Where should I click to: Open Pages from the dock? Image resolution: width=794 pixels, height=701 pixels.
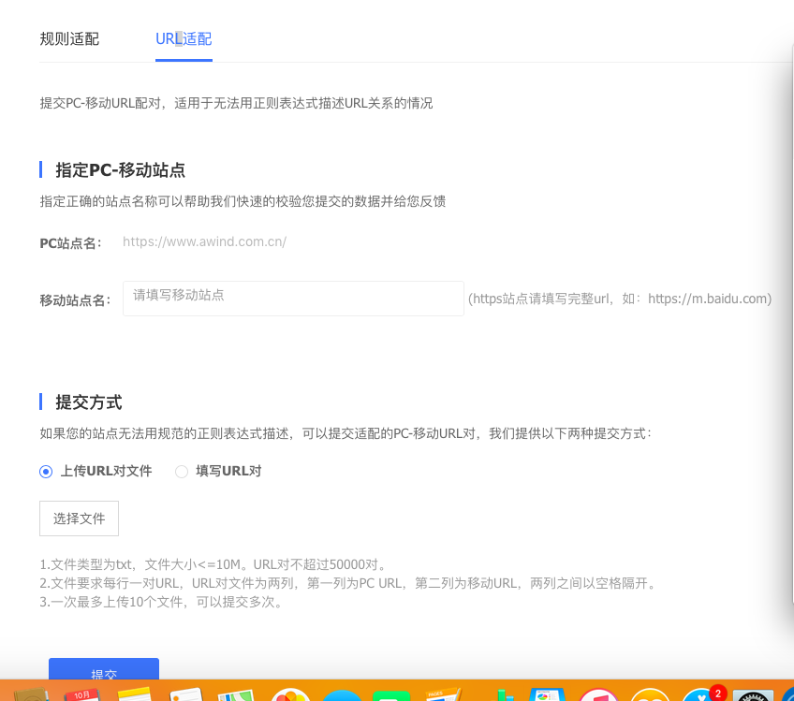[x=444, y=694]
